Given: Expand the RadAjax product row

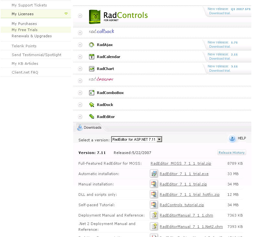Looking at the screenshot, I should click(x=80, y=45).
